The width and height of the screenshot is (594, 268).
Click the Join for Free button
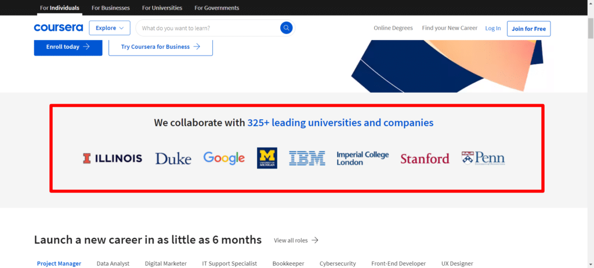pyautogui.click(x=529, y=29)
